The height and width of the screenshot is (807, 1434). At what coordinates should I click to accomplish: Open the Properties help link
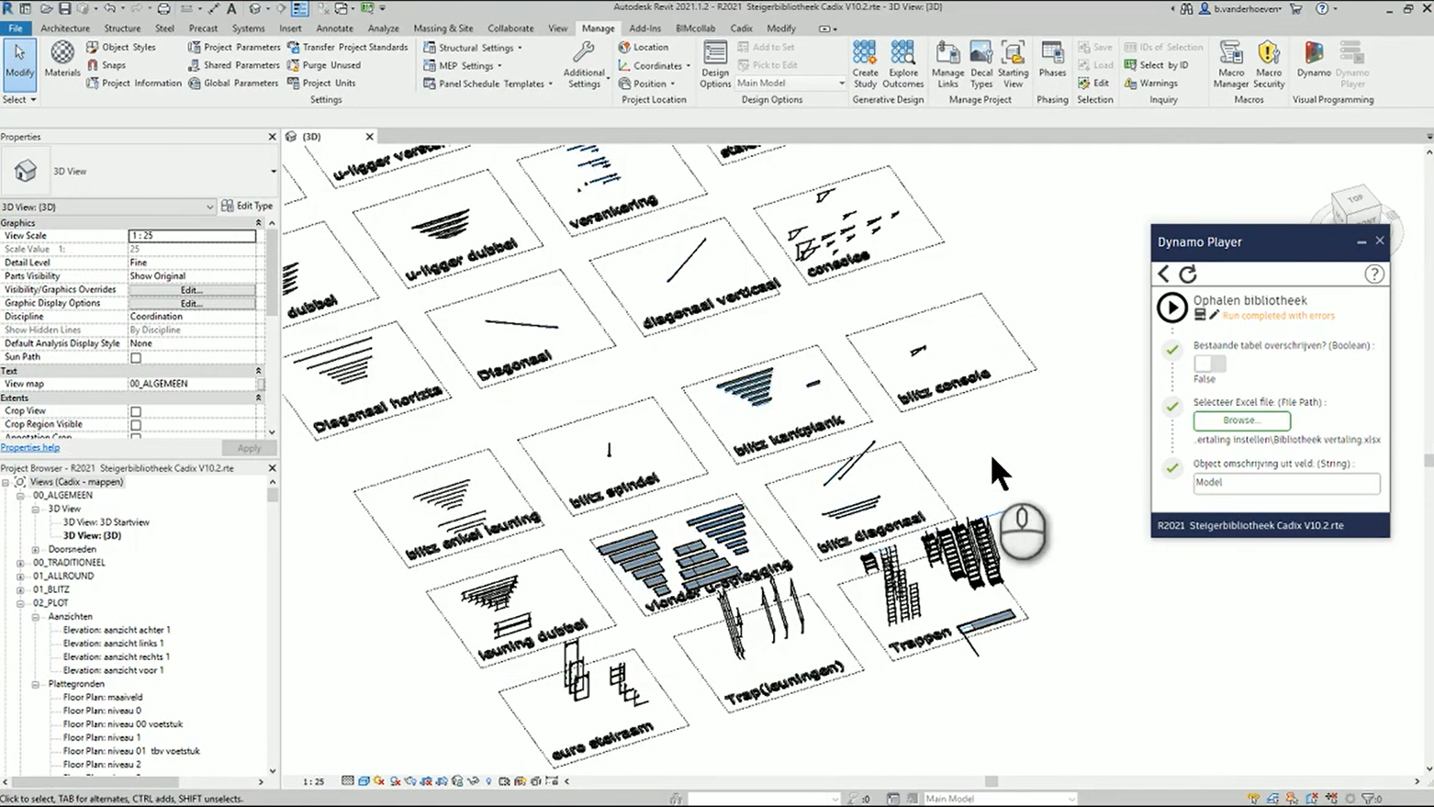[x=30, y=448]
